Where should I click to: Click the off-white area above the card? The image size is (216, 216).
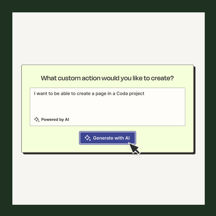point(108,39)
